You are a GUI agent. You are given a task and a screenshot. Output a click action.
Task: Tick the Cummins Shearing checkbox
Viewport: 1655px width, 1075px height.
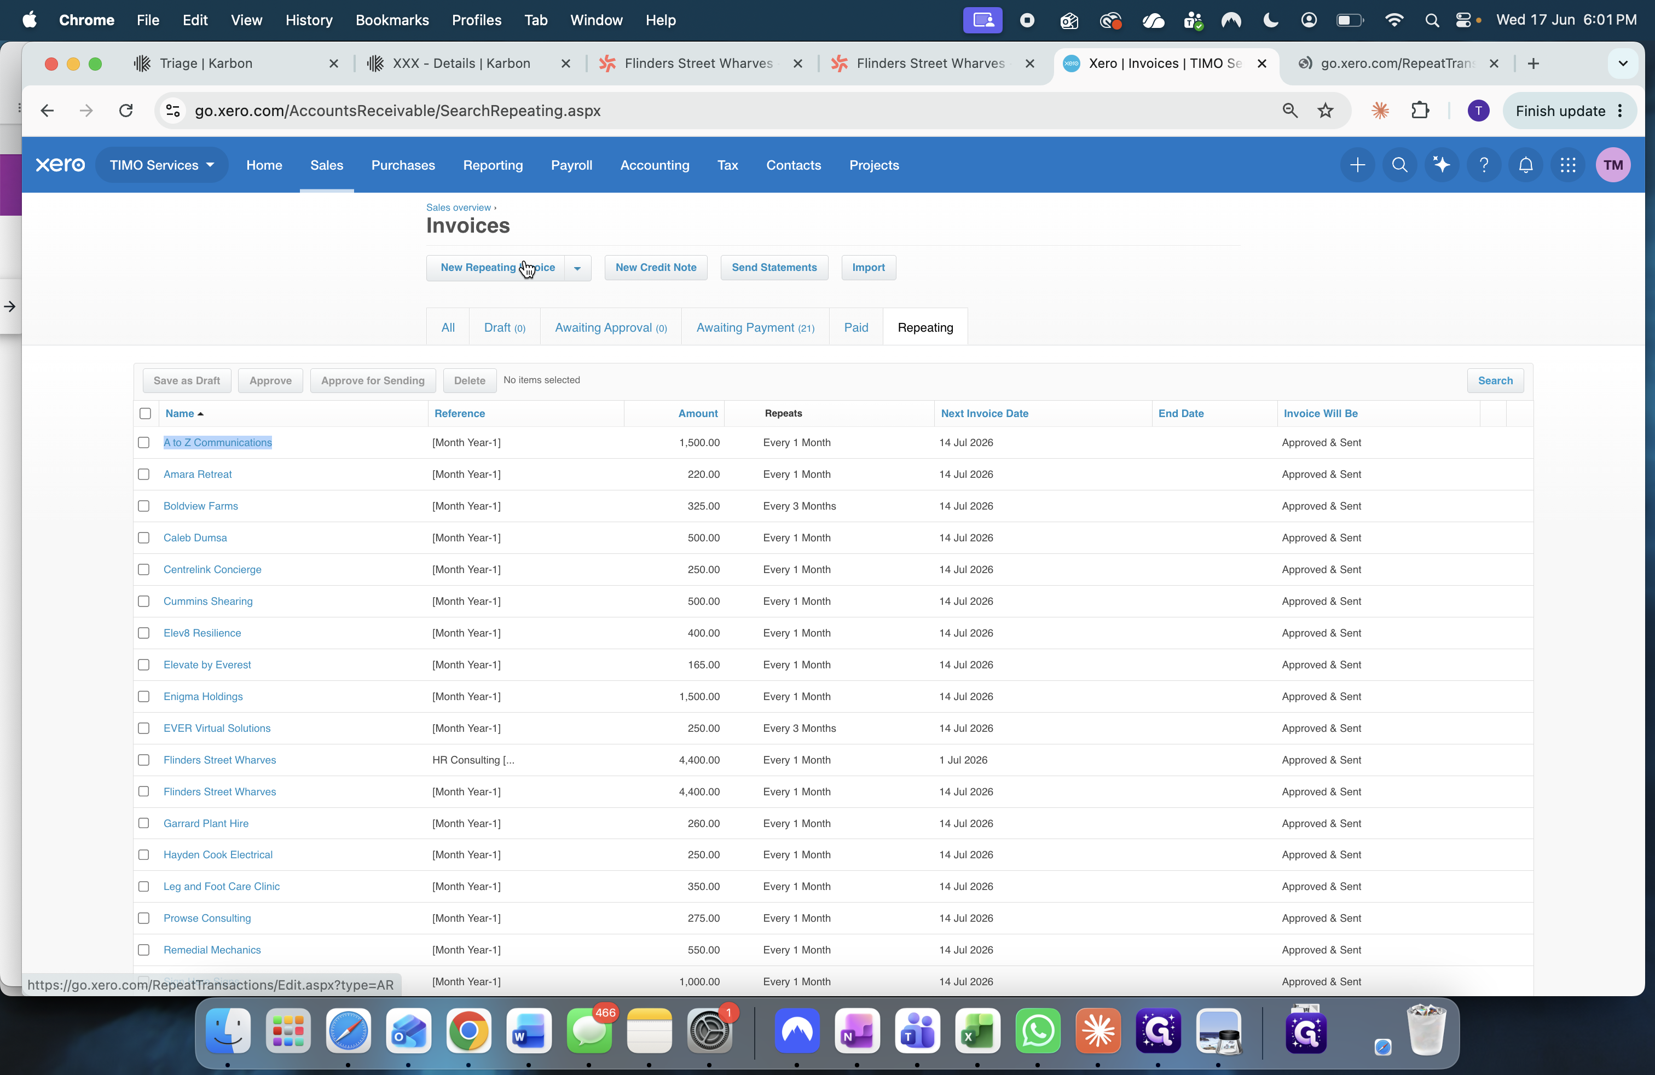pyautogui.click(x=143, y=602)
